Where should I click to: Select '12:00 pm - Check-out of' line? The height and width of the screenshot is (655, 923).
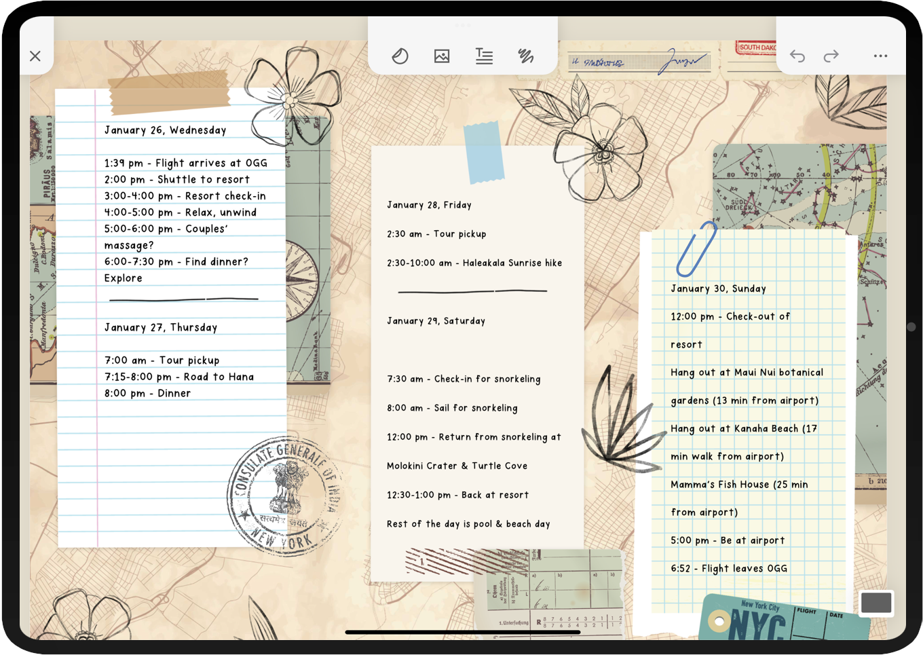click(x=730, y=316)
